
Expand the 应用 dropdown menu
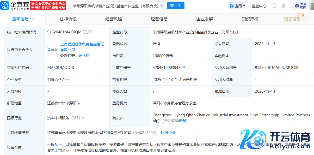coord(237,6)
